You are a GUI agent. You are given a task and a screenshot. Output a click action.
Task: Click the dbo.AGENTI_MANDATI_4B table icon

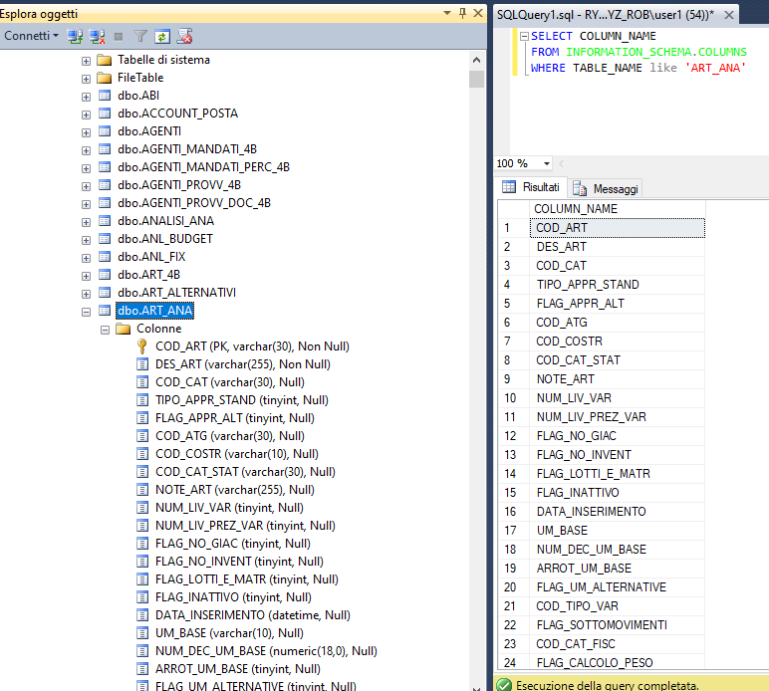(105, 149)
